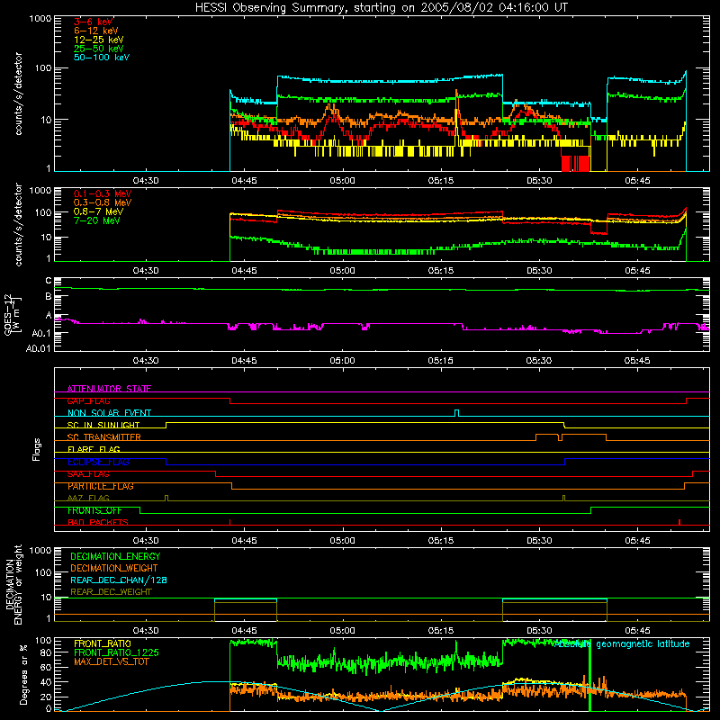The height and width of the screenshot is (720, 720).
Task: Click the 0.1-0.3 MeV legend label
Action: coord(103,193)
